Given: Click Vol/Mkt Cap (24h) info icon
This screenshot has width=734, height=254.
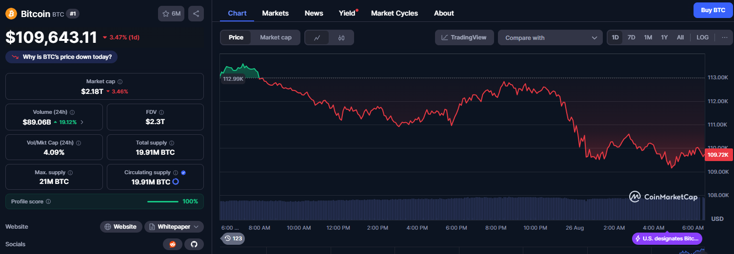Looking at the screenshot, I should (79, 143).
